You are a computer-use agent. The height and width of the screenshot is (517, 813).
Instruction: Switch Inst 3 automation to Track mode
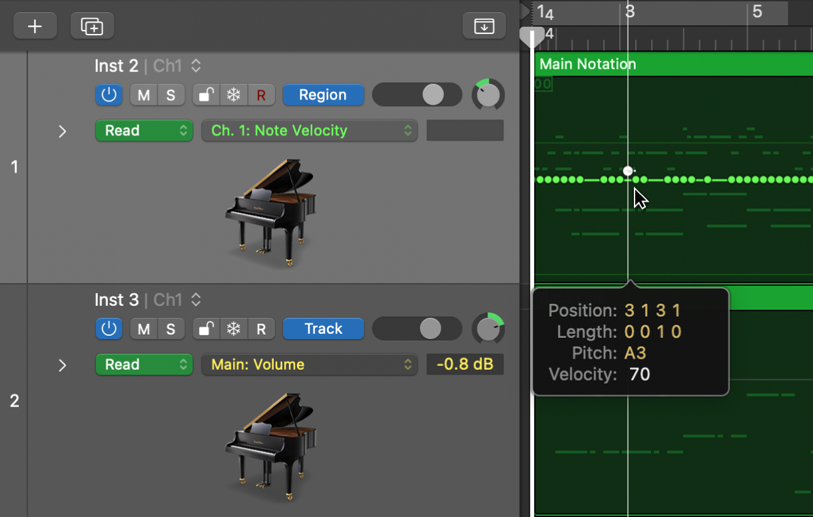(x=323, y=329)
